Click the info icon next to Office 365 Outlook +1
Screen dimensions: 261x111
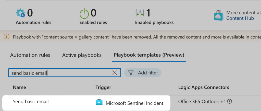[x=230, y=102]
